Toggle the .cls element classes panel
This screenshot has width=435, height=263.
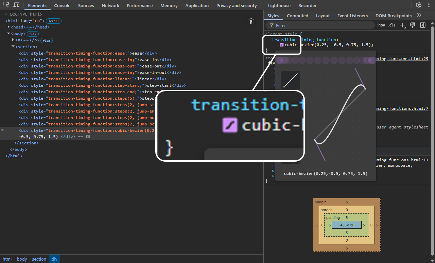pos(392,25)
